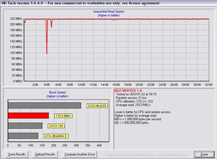Click 'Lower is better for CPU and random access.'
The image size is (217, 159).
click(143, 112)
